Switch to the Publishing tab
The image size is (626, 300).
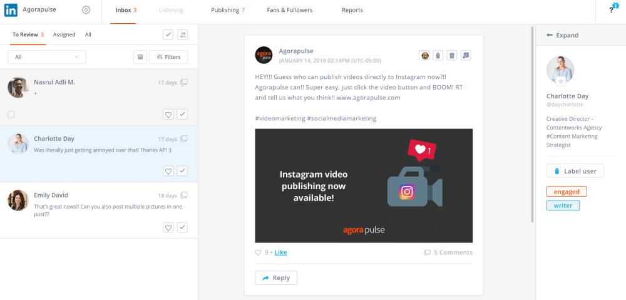click(227, 10)
